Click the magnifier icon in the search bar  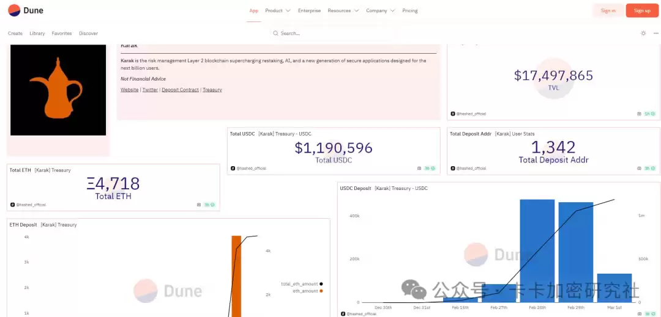tap(276, 33)
